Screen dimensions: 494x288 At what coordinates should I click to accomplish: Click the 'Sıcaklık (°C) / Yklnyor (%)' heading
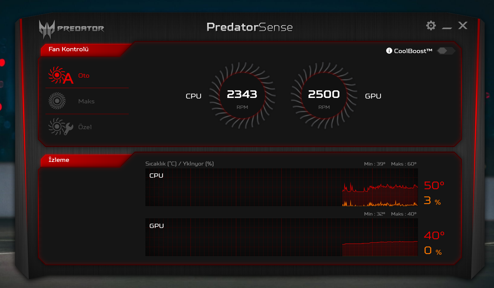pos(180,164)
